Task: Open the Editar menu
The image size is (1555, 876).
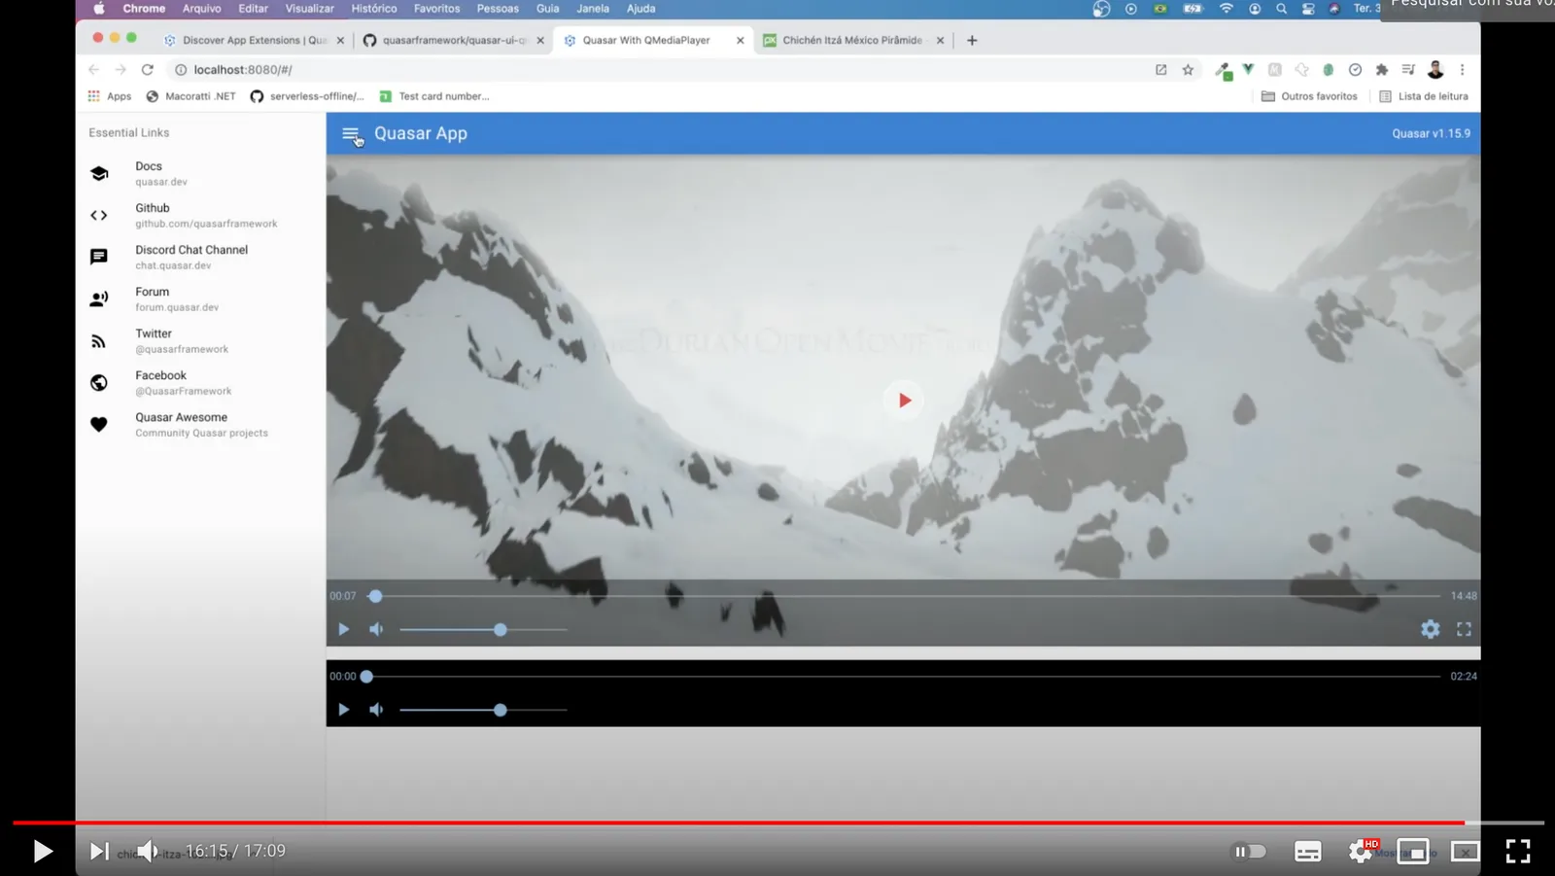Action: 253,9
